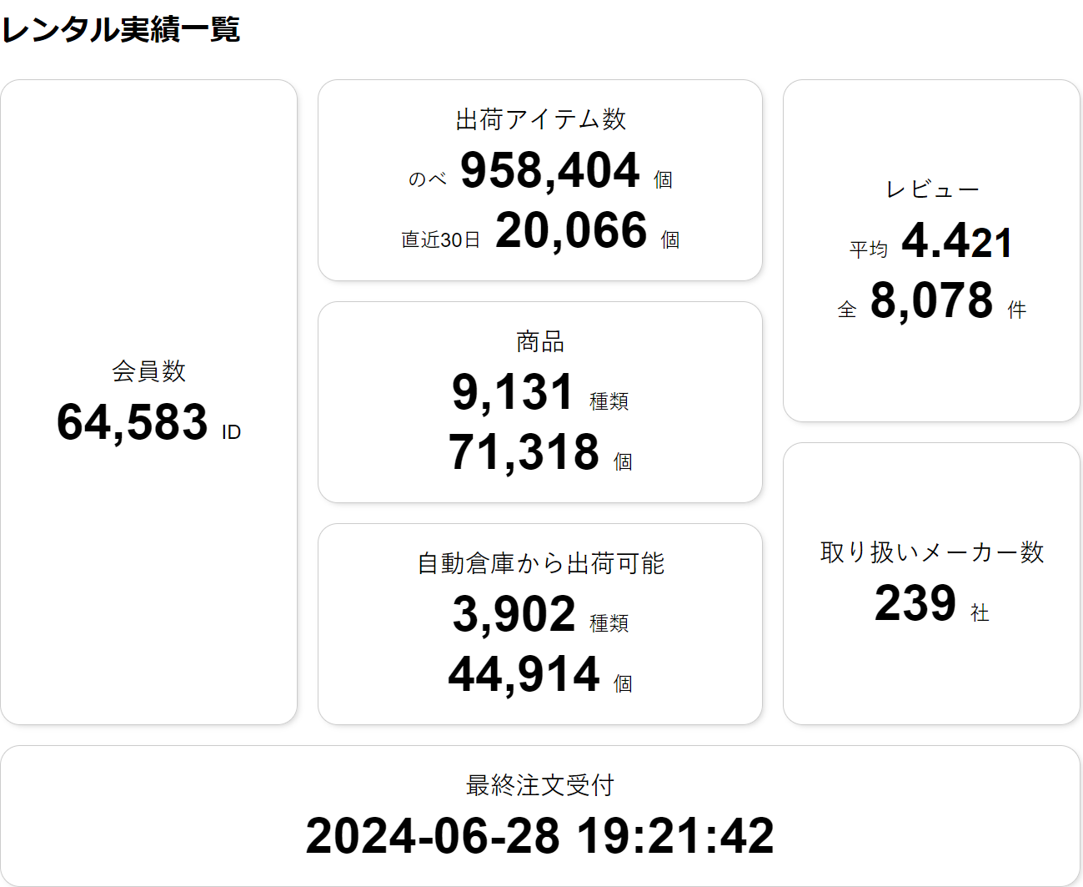Click the 取り扱いメーカー数 heading
Screen dimensions: 1083x887
pyautogui.click(x=932, y=552)
